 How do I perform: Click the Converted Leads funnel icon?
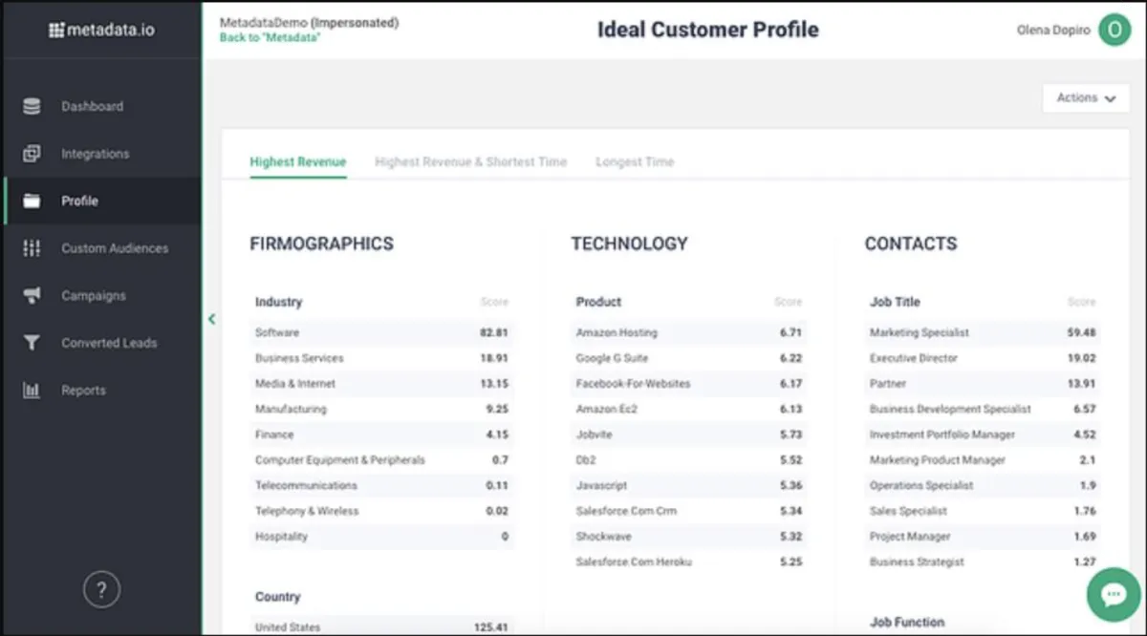tap(32, 343)
